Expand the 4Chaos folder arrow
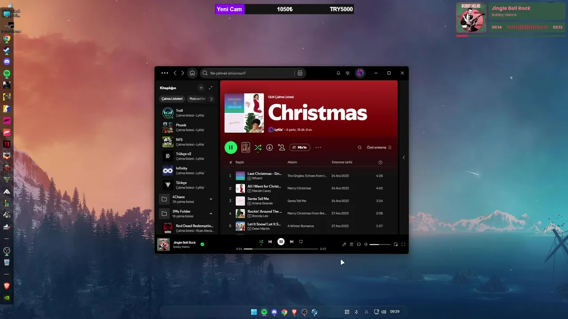The height and width of the screenshot is (319, 568). [x=211, y=199]
